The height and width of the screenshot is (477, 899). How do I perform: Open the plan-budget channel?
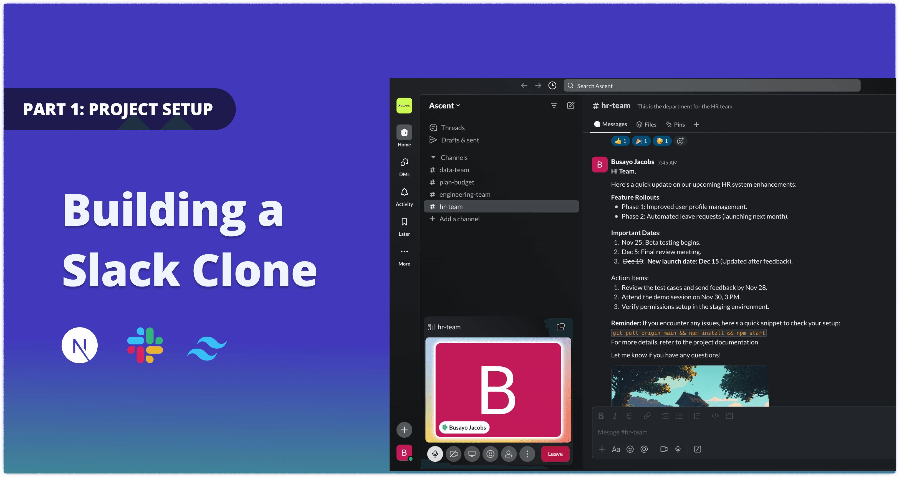pyautogui.click(x=501, y=182)
